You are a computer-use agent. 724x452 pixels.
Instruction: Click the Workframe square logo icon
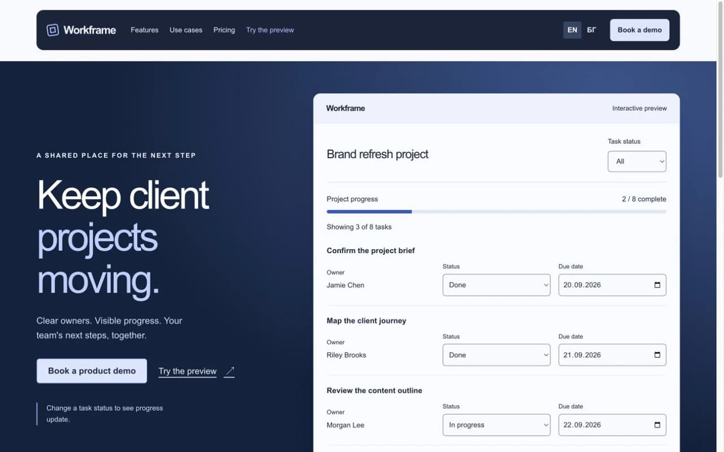(x=53, y=30)
